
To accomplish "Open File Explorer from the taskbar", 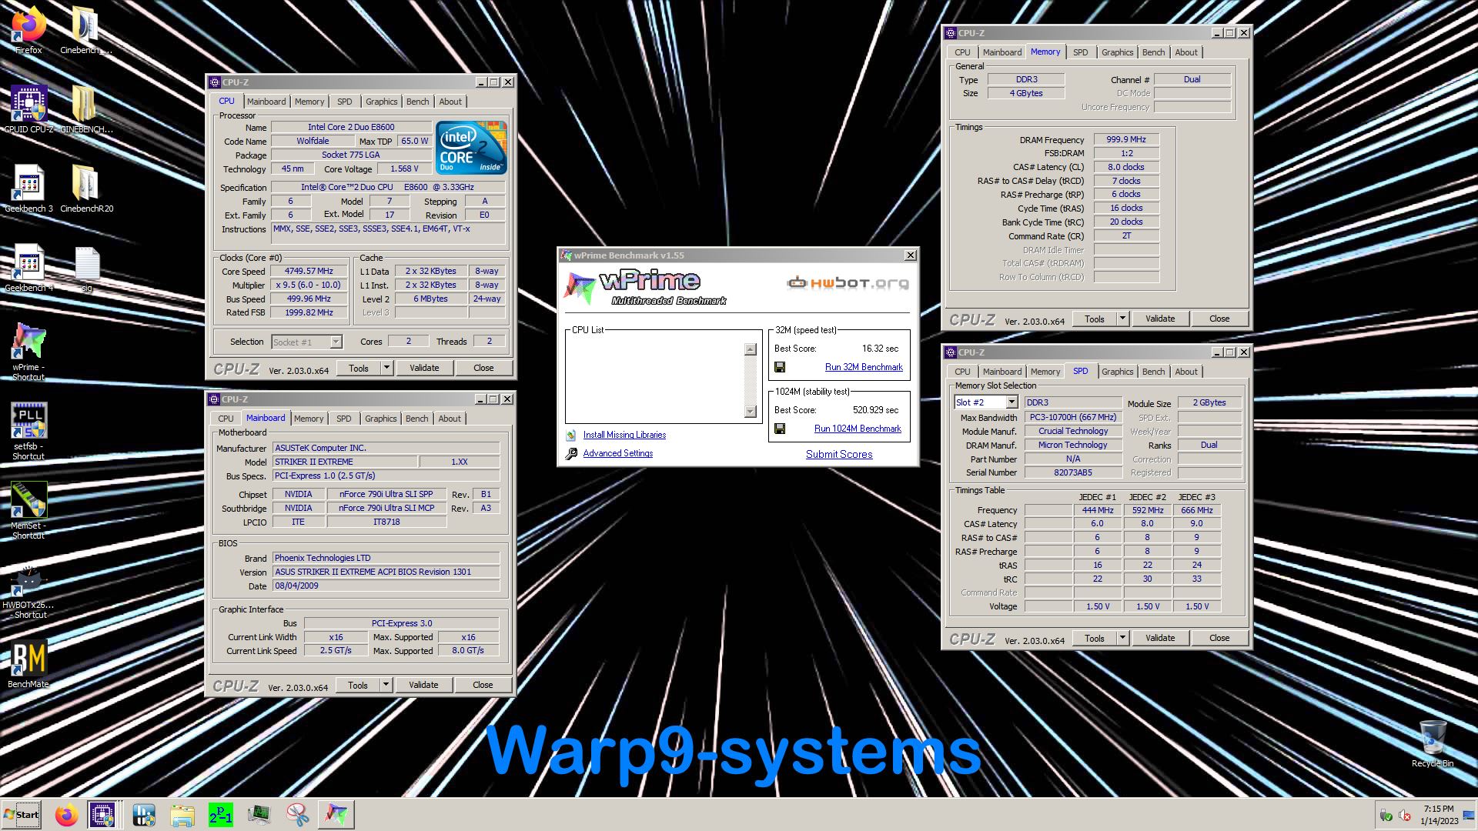I will [x=182, y=815].
